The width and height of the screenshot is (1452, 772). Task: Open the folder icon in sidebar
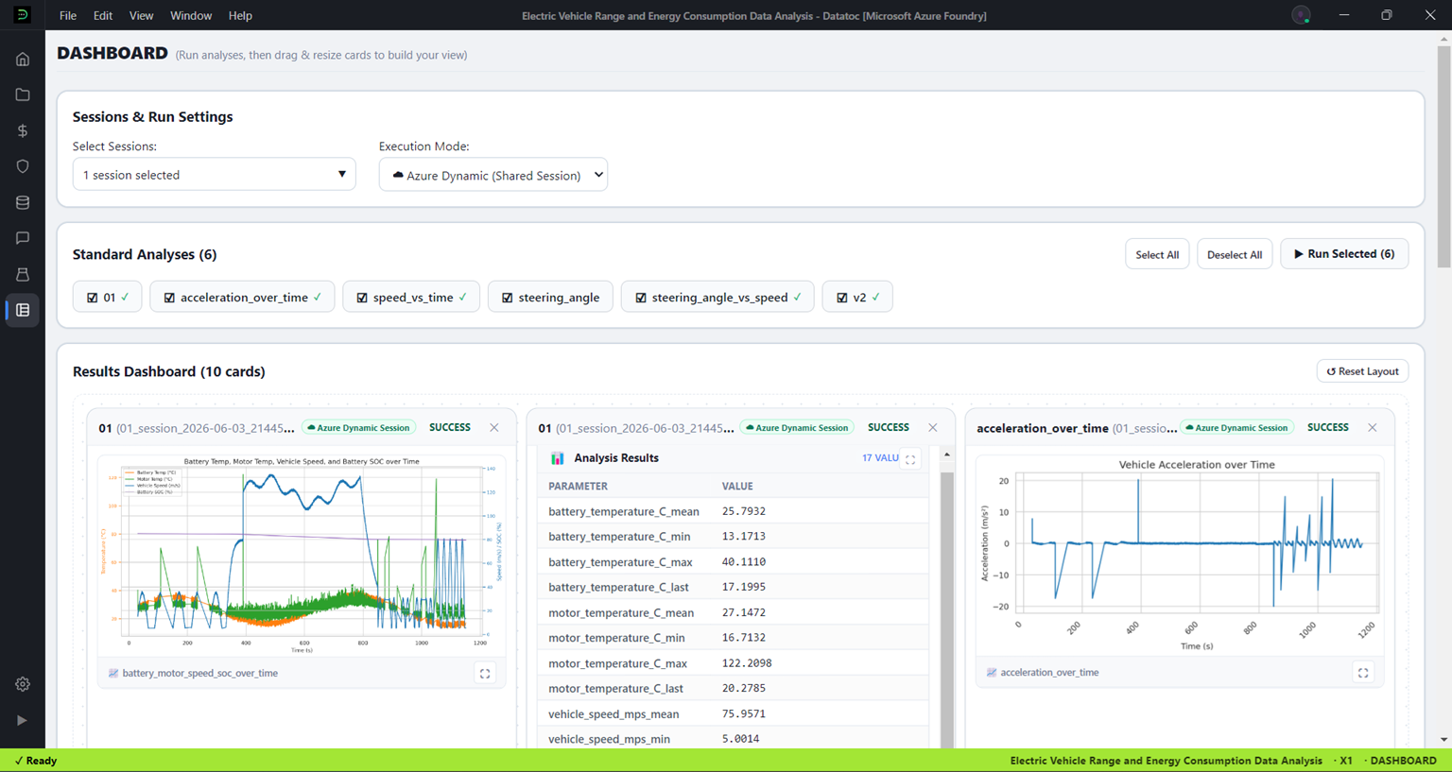(x=23, y=94)
